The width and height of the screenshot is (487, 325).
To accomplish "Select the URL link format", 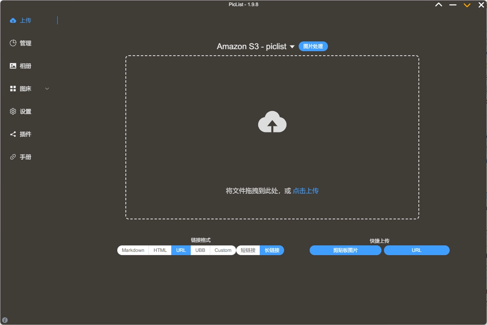I will pyautogui.click(x=181, y=250).
